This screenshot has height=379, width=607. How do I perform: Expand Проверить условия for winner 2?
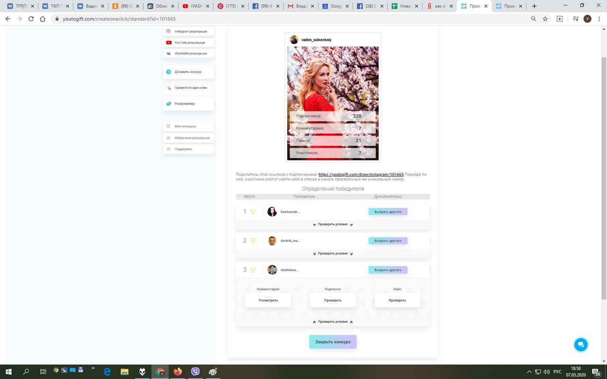click(333, 253)
